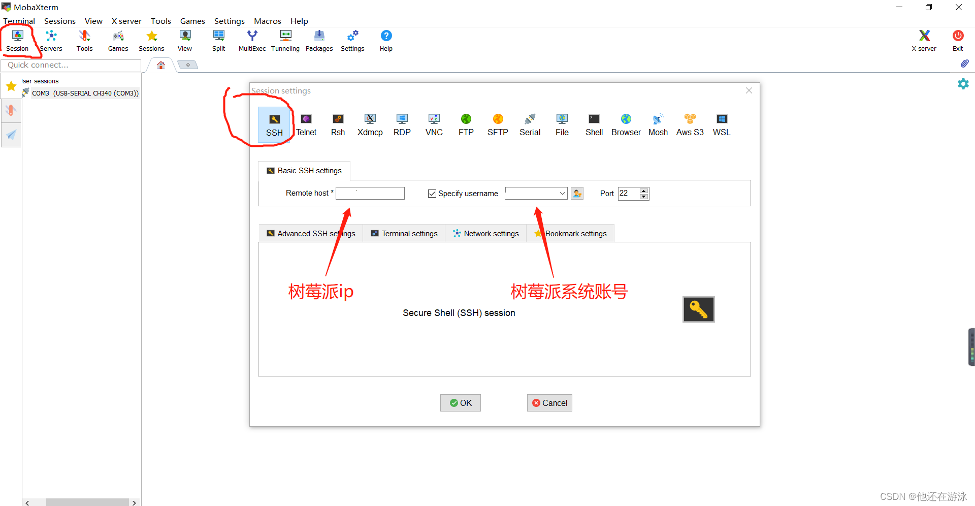Click the View toolbar icon
Image resolution: width=975 pixels, height=506 pixels.
coord(185,41)
